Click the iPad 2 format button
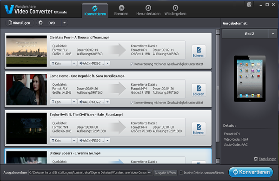The width and height of the screenshot is (279, 181). coord(246,34)
